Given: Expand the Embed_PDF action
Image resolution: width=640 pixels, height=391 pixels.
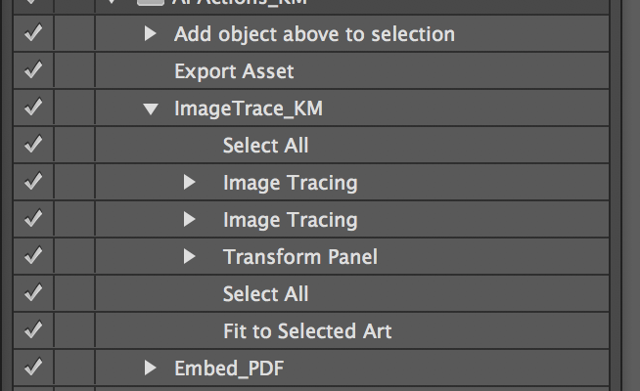Looking at the screenshot, I should (x=150, y=368).
